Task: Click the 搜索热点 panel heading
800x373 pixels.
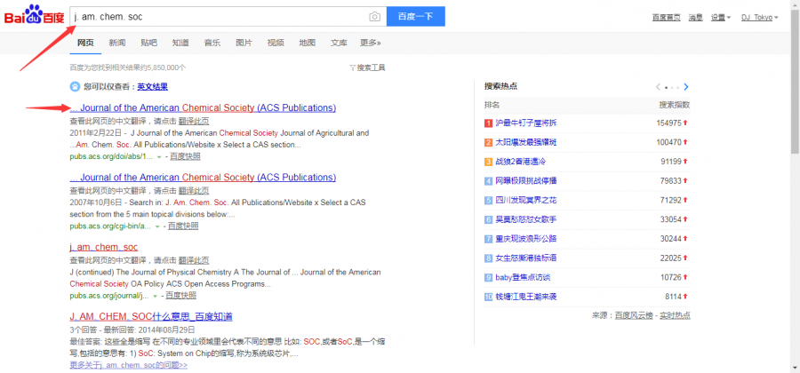Action: click(500, 86)
